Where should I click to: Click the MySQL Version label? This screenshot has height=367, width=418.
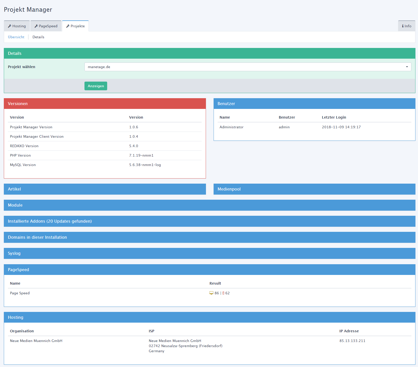(x=23, y=165)
